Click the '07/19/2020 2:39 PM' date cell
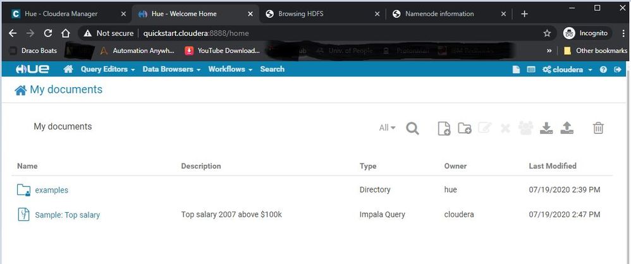Viewport: 631px width, 264px height. coord(564,189)
